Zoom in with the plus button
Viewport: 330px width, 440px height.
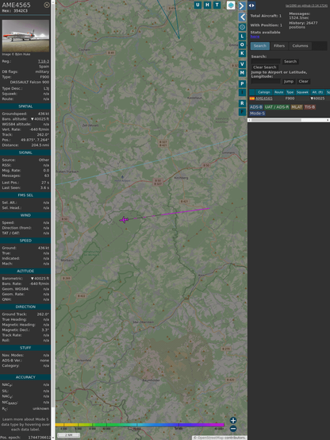233,420
